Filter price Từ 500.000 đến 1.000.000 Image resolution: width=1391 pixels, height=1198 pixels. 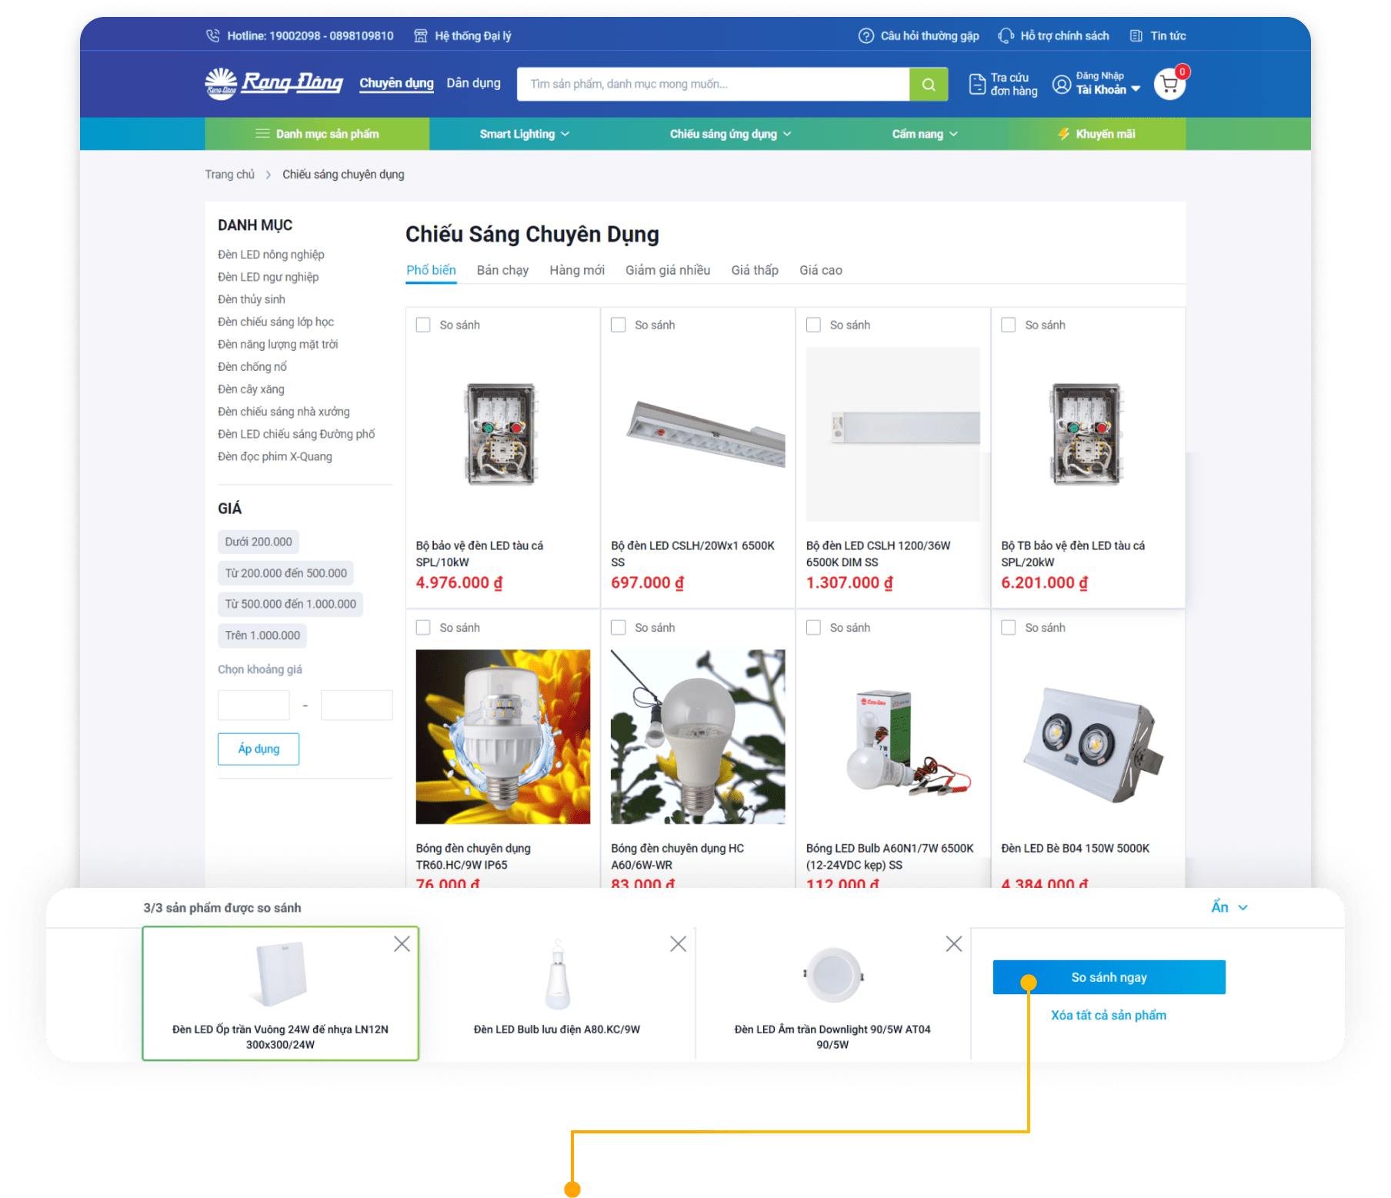290,604
